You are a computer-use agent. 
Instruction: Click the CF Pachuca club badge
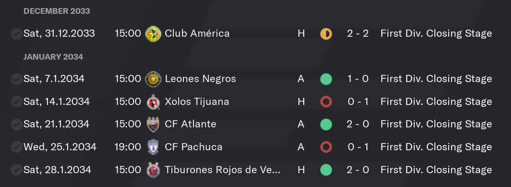(x=153, y=147)
